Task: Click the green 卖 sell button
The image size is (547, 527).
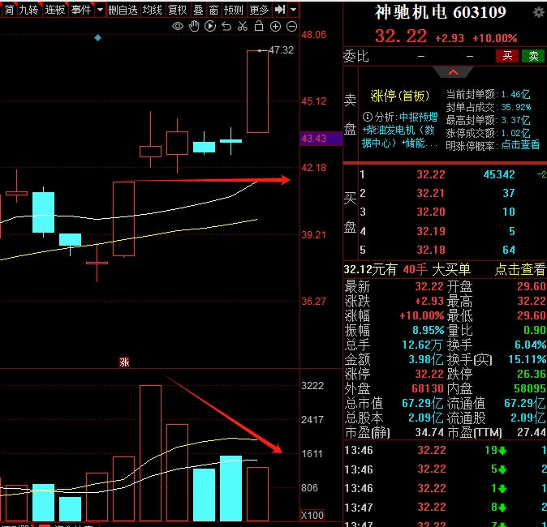Action: pyautogui.click(x=533, y=56)
